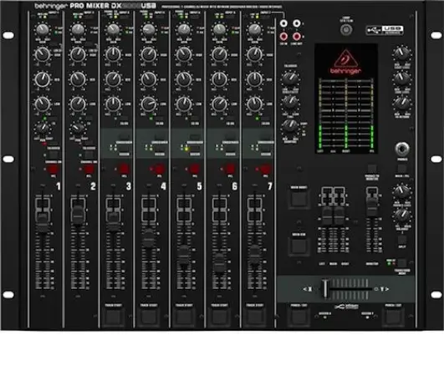Turn the Balance knob above Split
This screenshot has height=376, width=444.
click(x=402, y=216)
